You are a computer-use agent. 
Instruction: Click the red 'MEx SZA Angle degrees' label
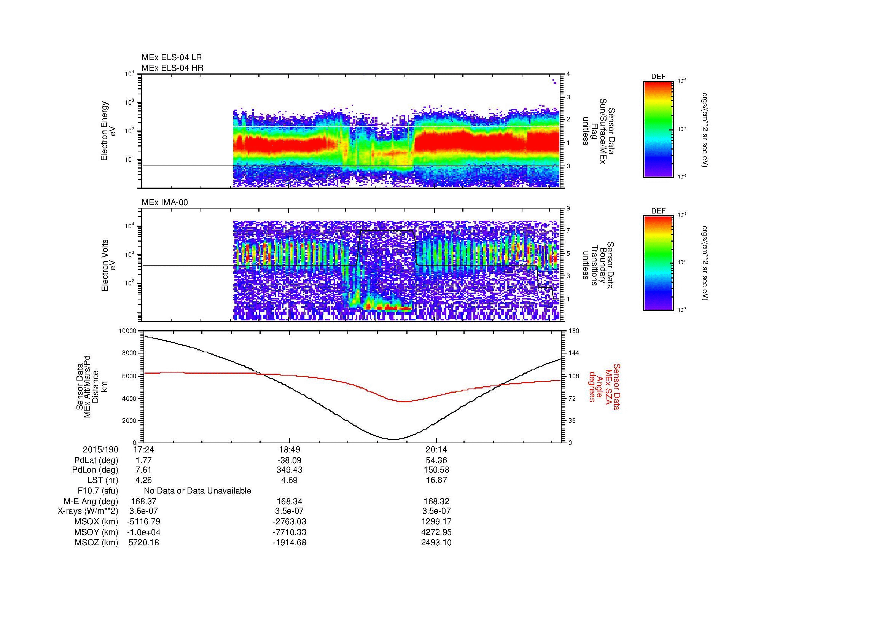pyautogui.click(x=604, y=386)
